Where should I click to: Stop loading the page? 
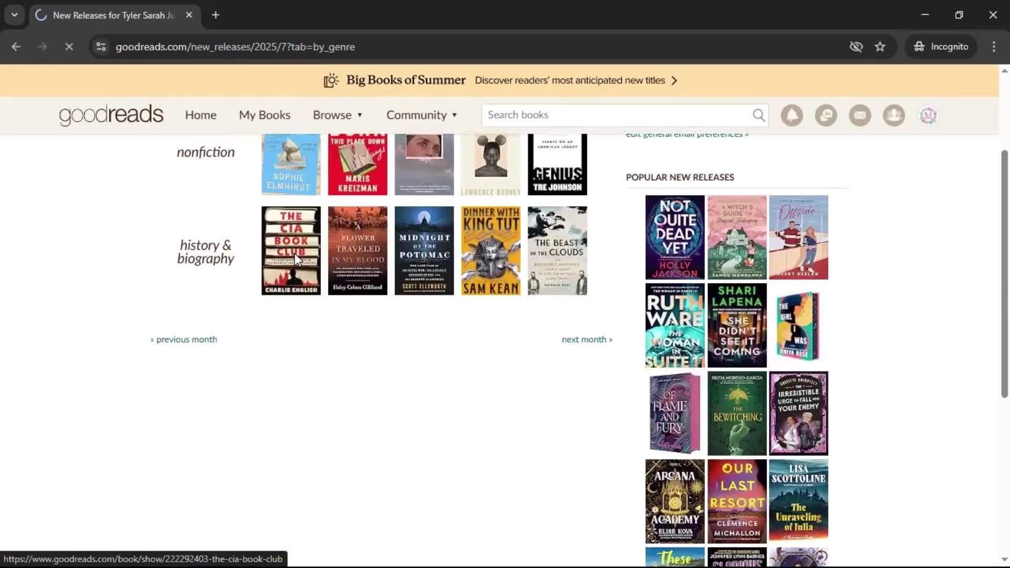click(69, 47)
